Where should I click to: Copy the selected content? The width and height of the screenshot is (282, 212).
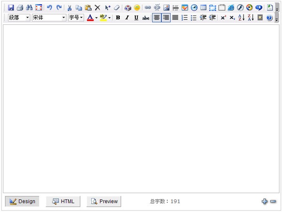click(79, 8)
